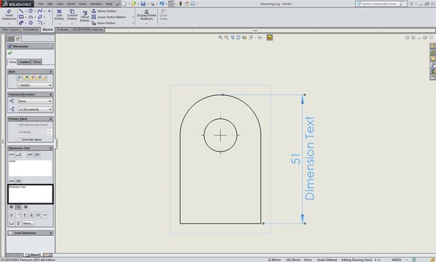The image size is (436, 262).
Task: Select Mirror Entities command
Action: pyautogui.click(x=104, y=11)
